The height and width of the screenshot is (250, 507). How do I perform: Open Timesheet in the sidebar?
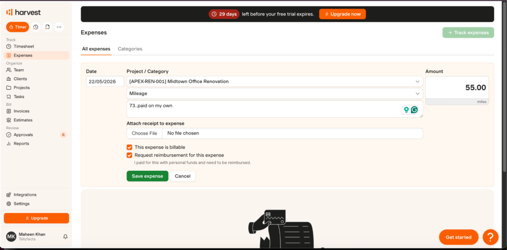36,47
